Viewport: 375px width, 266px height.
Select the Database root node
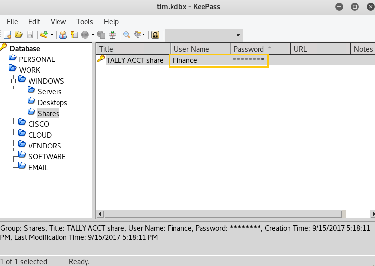coord(25,49)
